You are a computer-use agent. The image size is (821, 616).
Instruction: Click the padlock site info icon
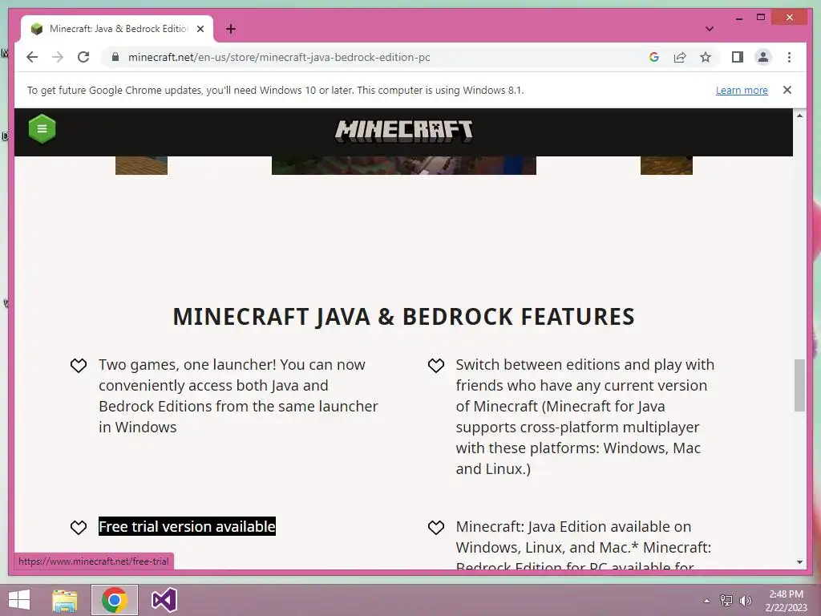pyautogui.click(x=115, y=57)
